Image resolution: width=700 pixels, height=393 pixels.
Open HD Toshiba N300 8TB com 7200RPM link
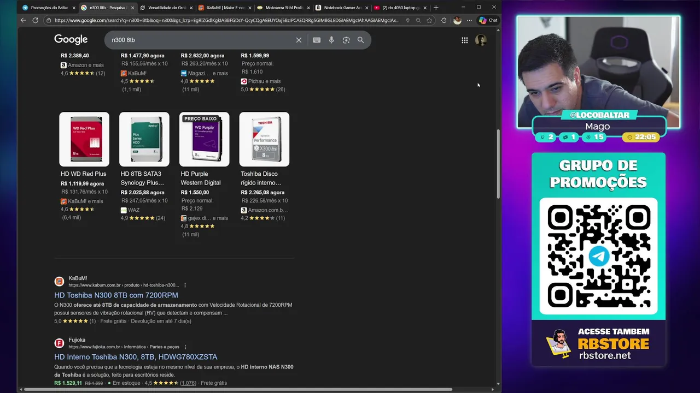click(x=116, y=295)
